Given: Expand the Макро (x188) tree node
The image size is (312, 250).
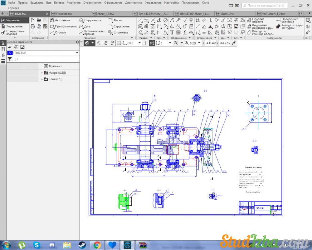Looking at the screenshot, I should click(x=42, y=73).
